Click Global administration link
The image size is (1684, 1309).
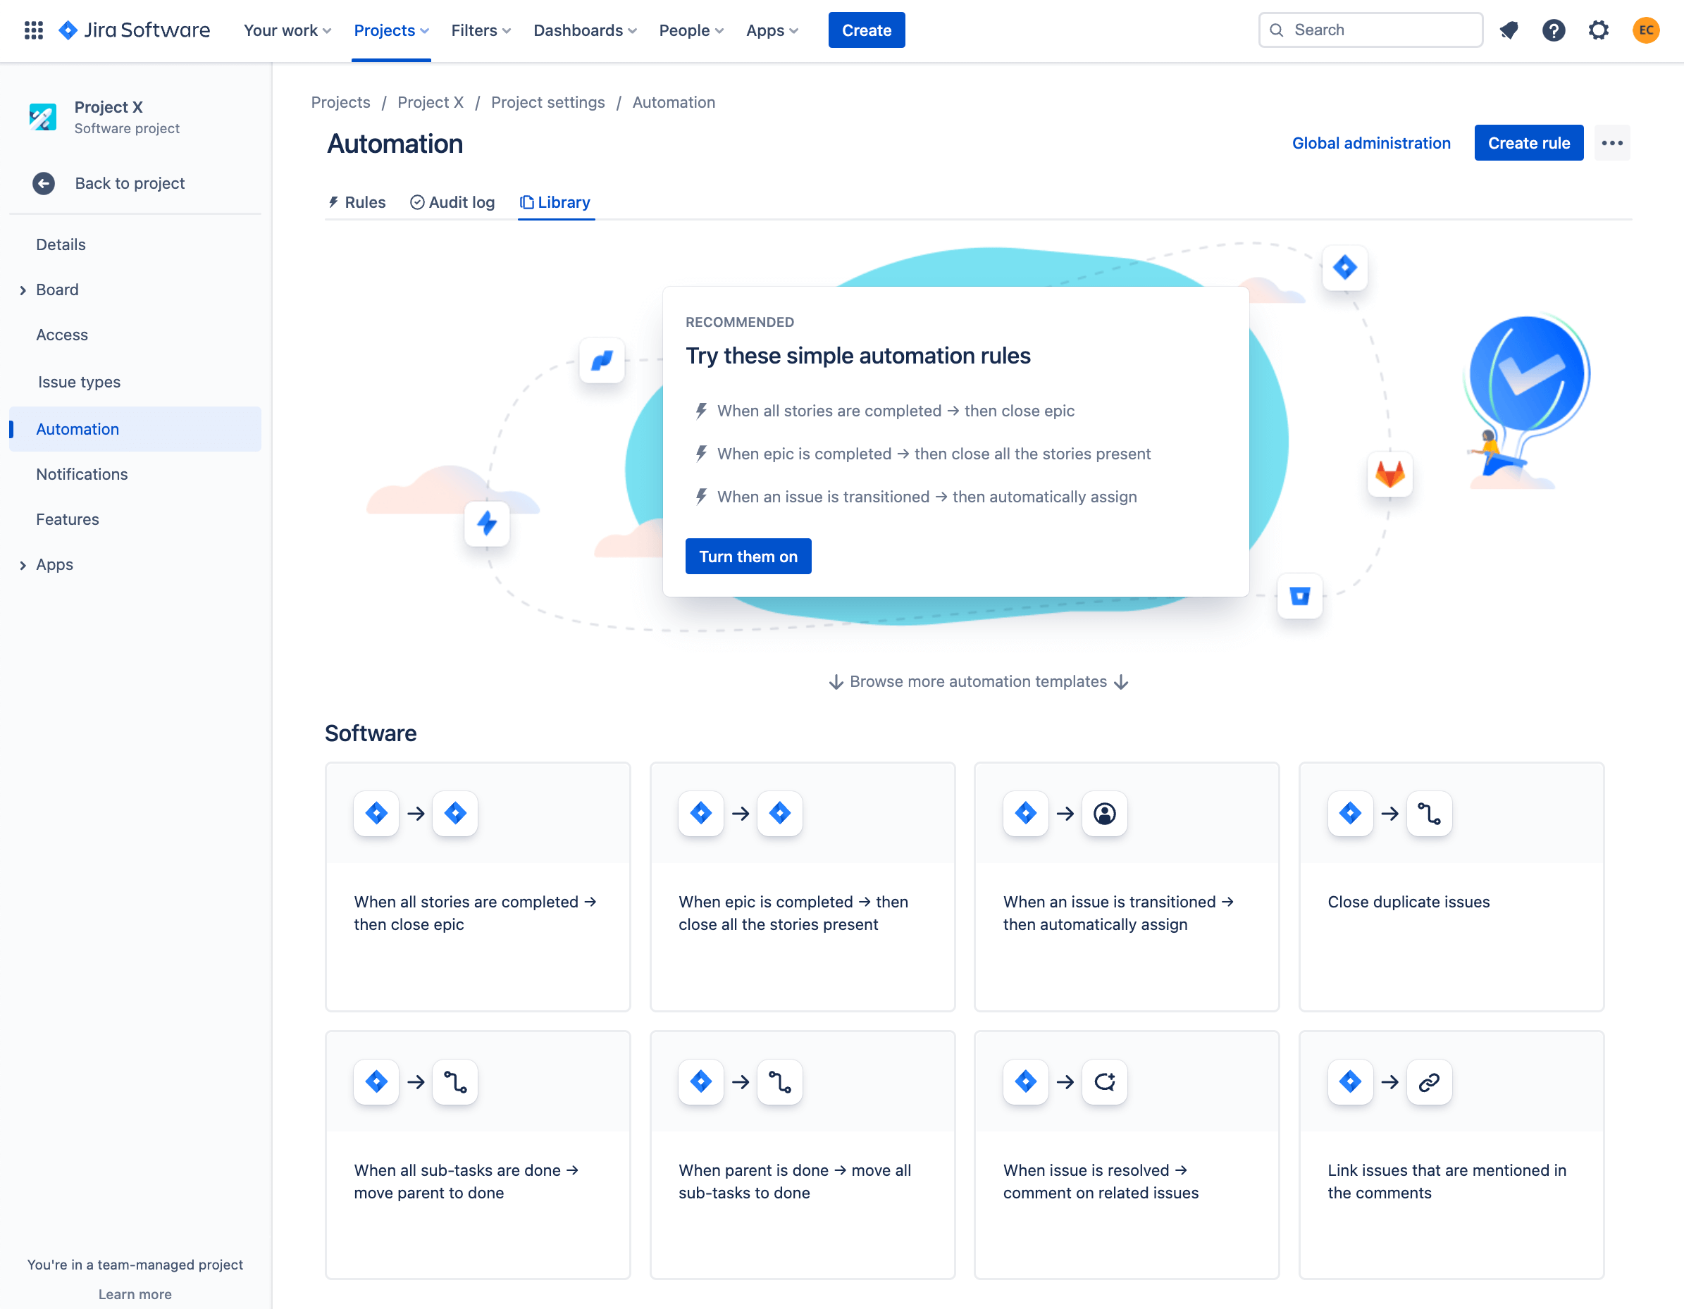1371,141
